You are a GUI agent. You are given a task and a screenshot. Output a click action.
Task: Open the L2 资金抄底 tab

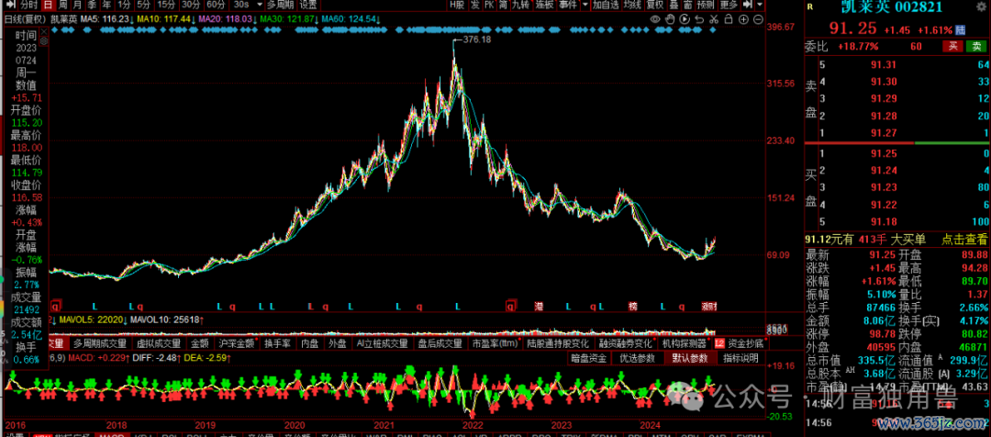pos(740,343)
